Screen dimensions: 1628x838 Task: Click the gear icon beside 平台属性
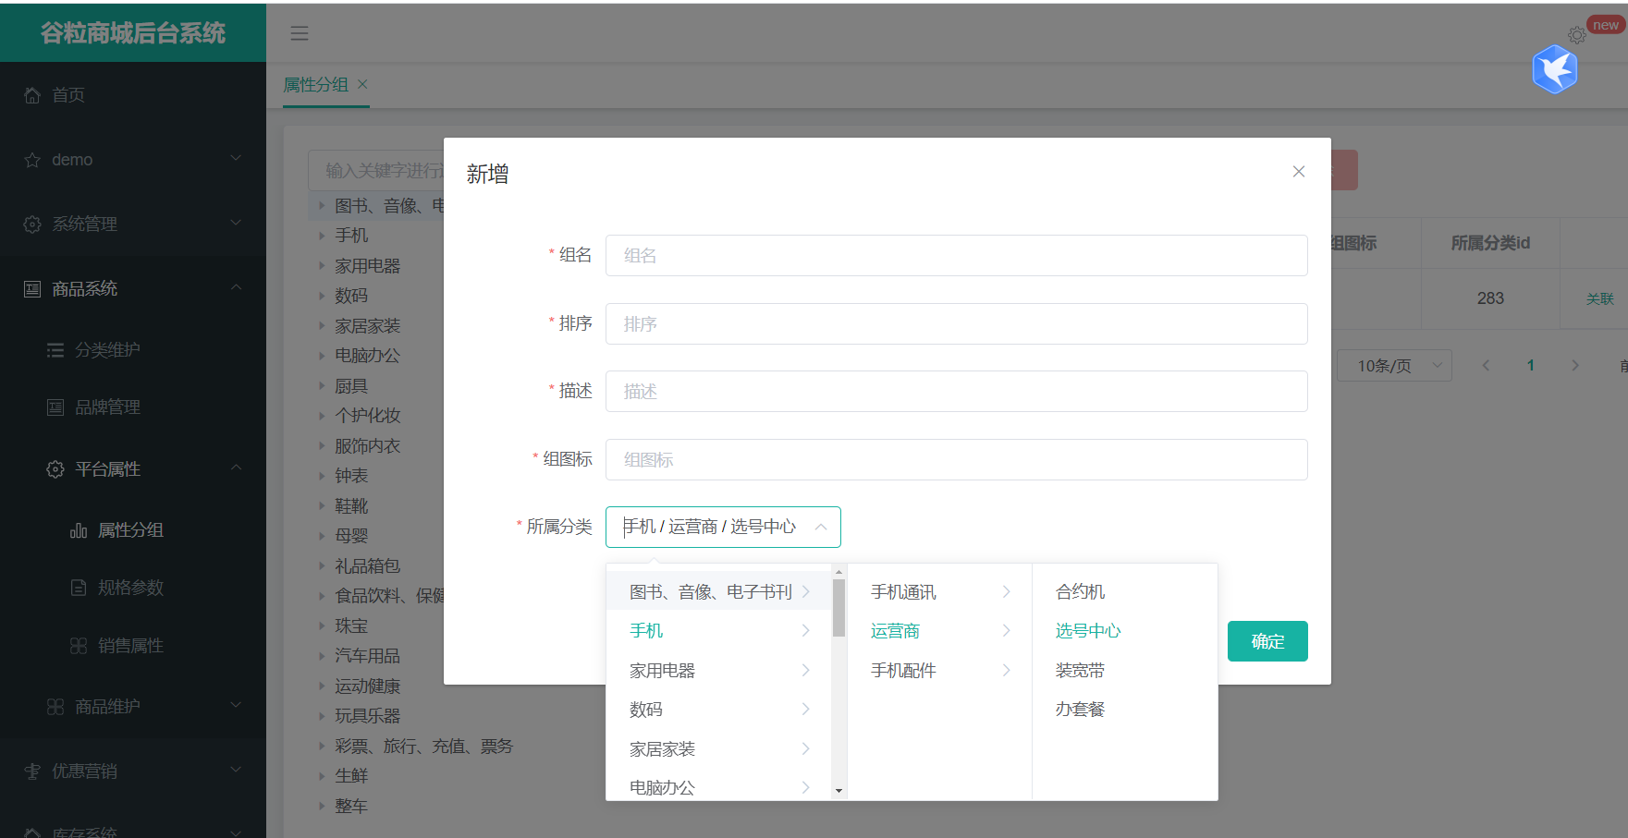click(55, 469)
